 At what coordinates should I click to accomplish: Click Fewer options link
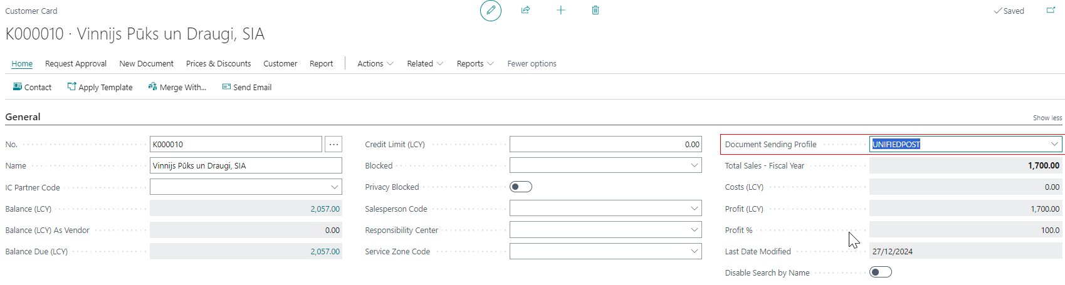pyautogui.click(x=532, y=63)
